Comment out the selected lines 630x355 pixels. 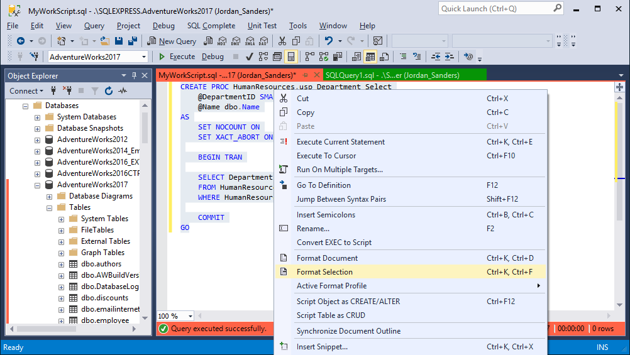[403, 57]
